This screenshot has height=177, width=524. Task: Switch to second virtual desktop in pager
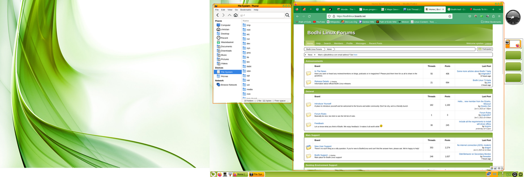(513, 55)
